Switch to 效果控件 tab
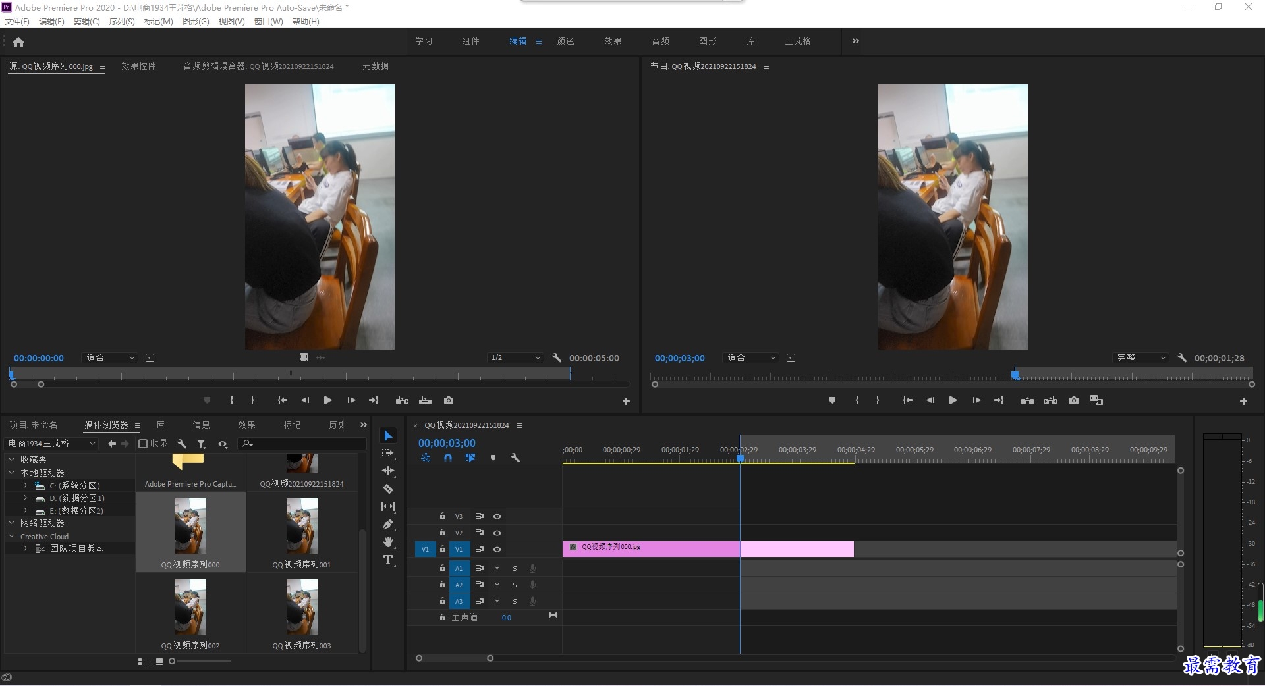 coord(138,66)
